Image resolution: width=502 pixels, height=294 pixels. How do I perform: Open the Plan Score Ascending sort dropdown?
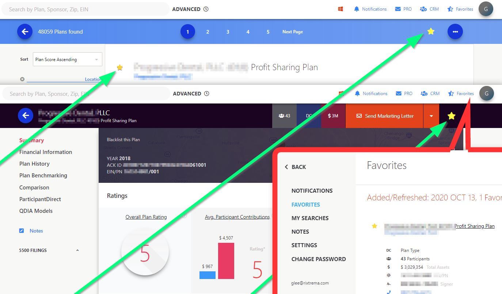tap(67, 60)
